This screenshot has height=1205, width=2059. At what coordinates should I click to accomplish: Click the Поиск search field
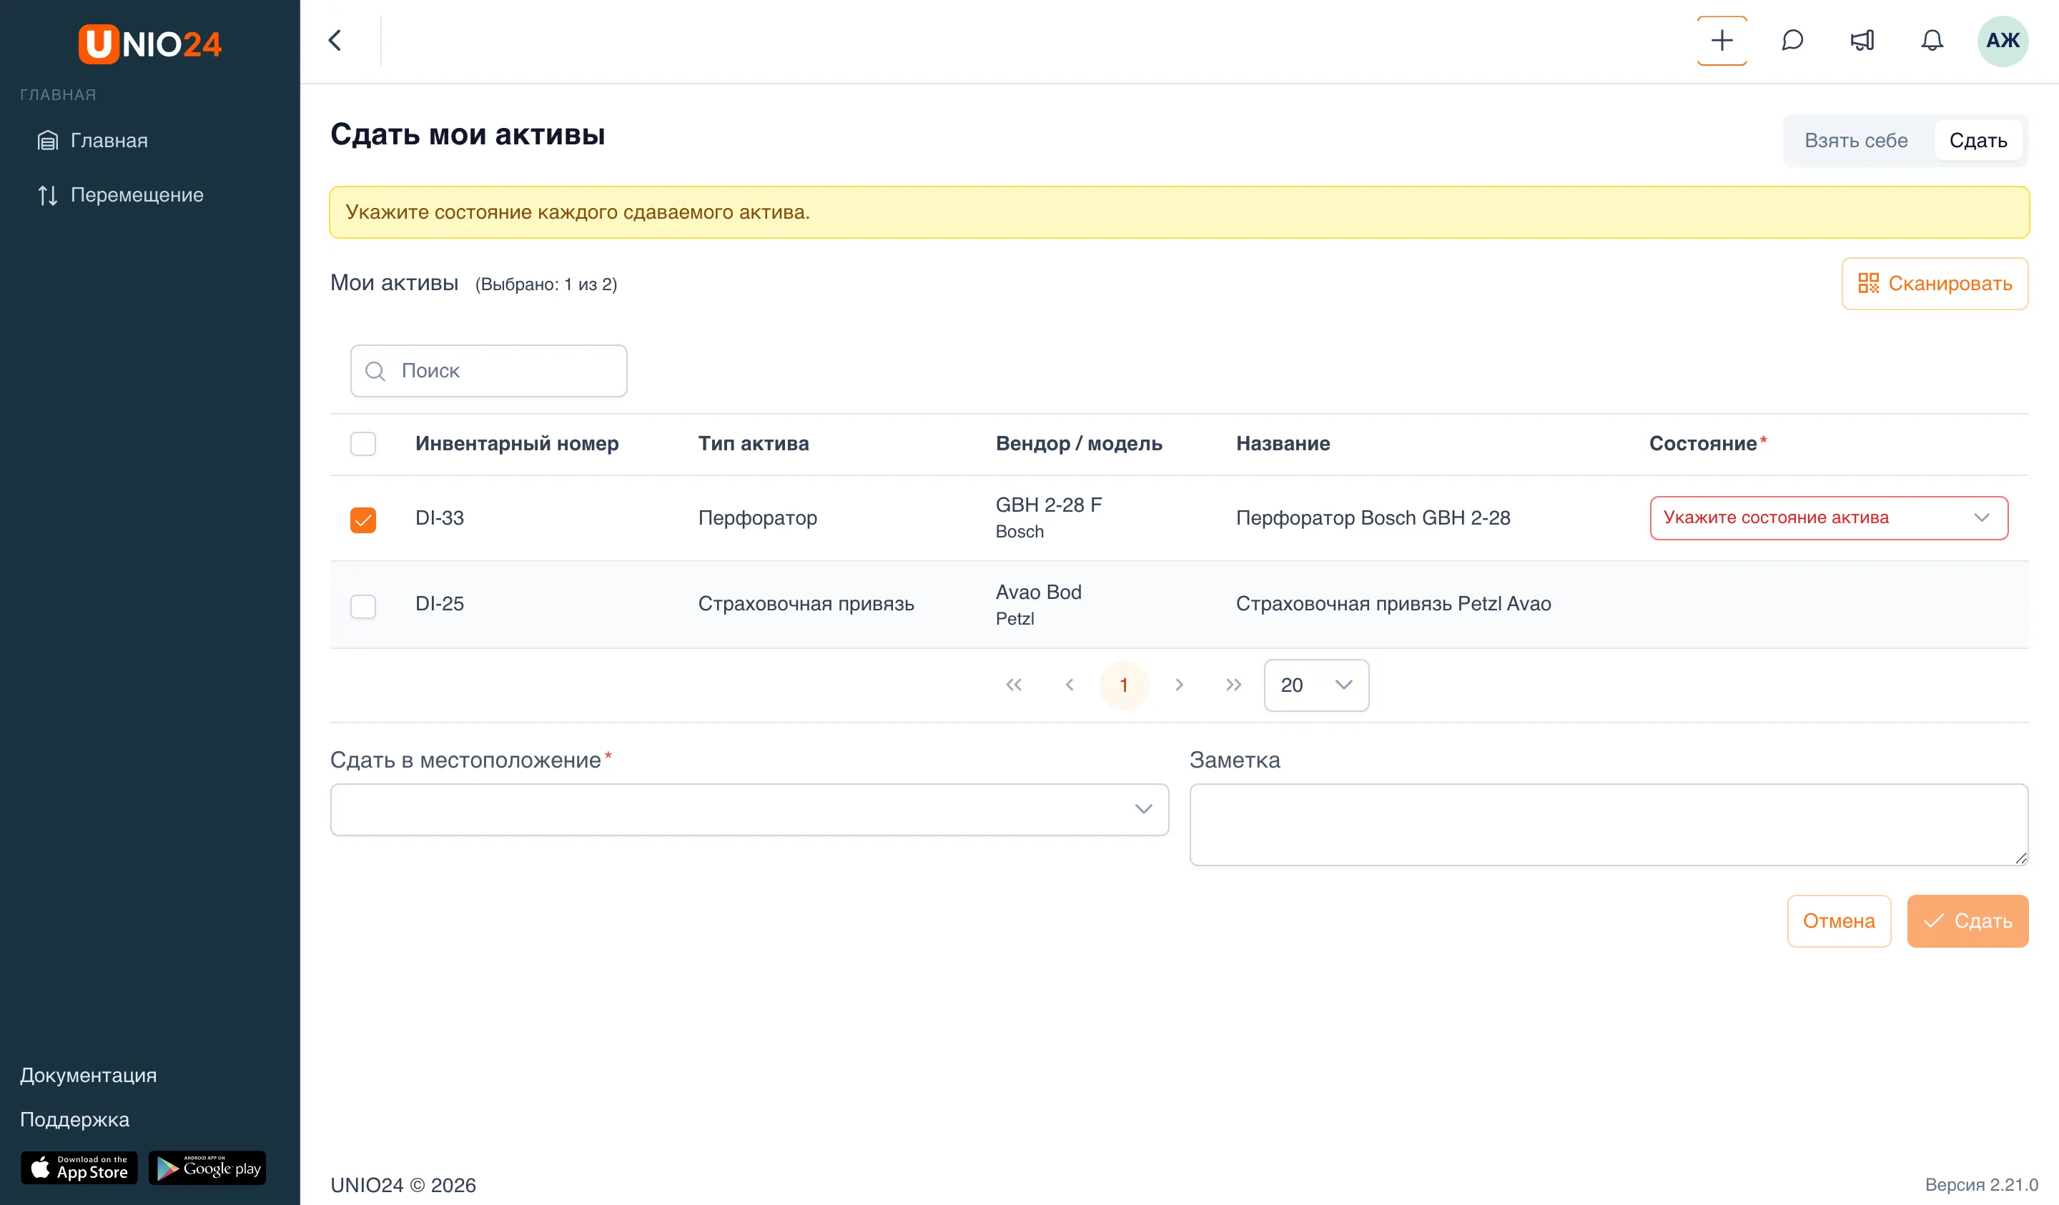click(x=488, y=371)
